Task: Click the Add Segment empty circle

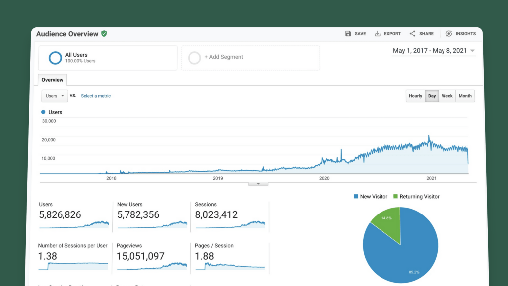Action: (194, 58)
